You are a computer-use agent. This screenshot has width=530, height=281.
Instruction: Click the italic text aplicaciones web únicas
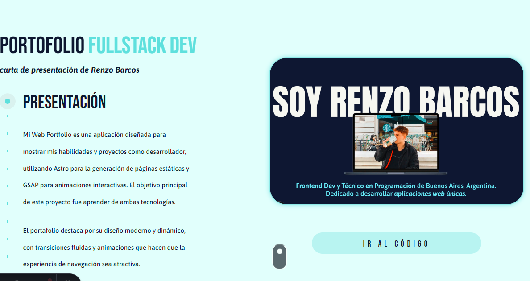tap(430, 194)
